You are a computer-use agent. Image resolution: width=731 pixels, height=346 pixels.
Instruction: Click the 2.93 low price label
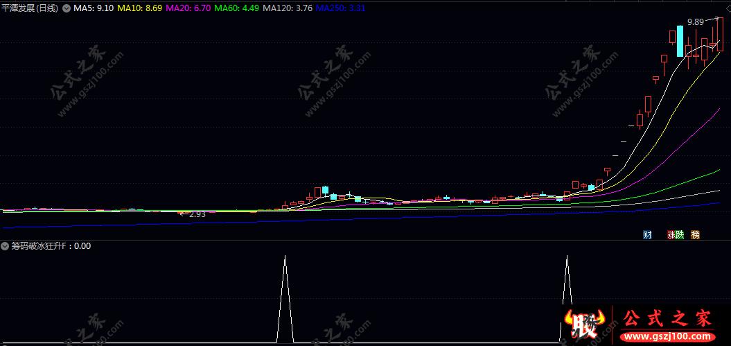pyautogui.click(x=197, y=214)
